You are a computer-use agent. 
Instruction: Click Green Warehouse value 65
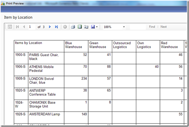pos(109,90)
